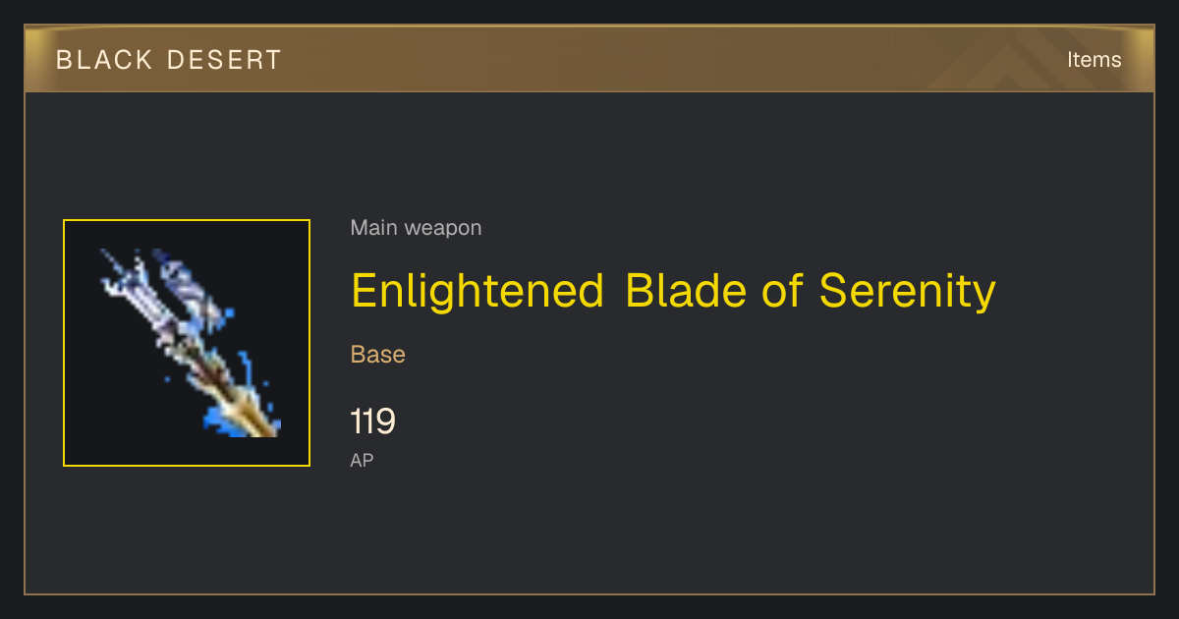Click the word Enlightened in the item name
The image size is (1179, 619).
click(477, 292)
